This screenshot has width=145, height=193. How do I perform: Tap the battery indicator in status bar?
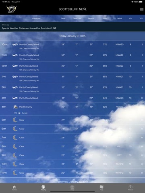click(141, 2)
